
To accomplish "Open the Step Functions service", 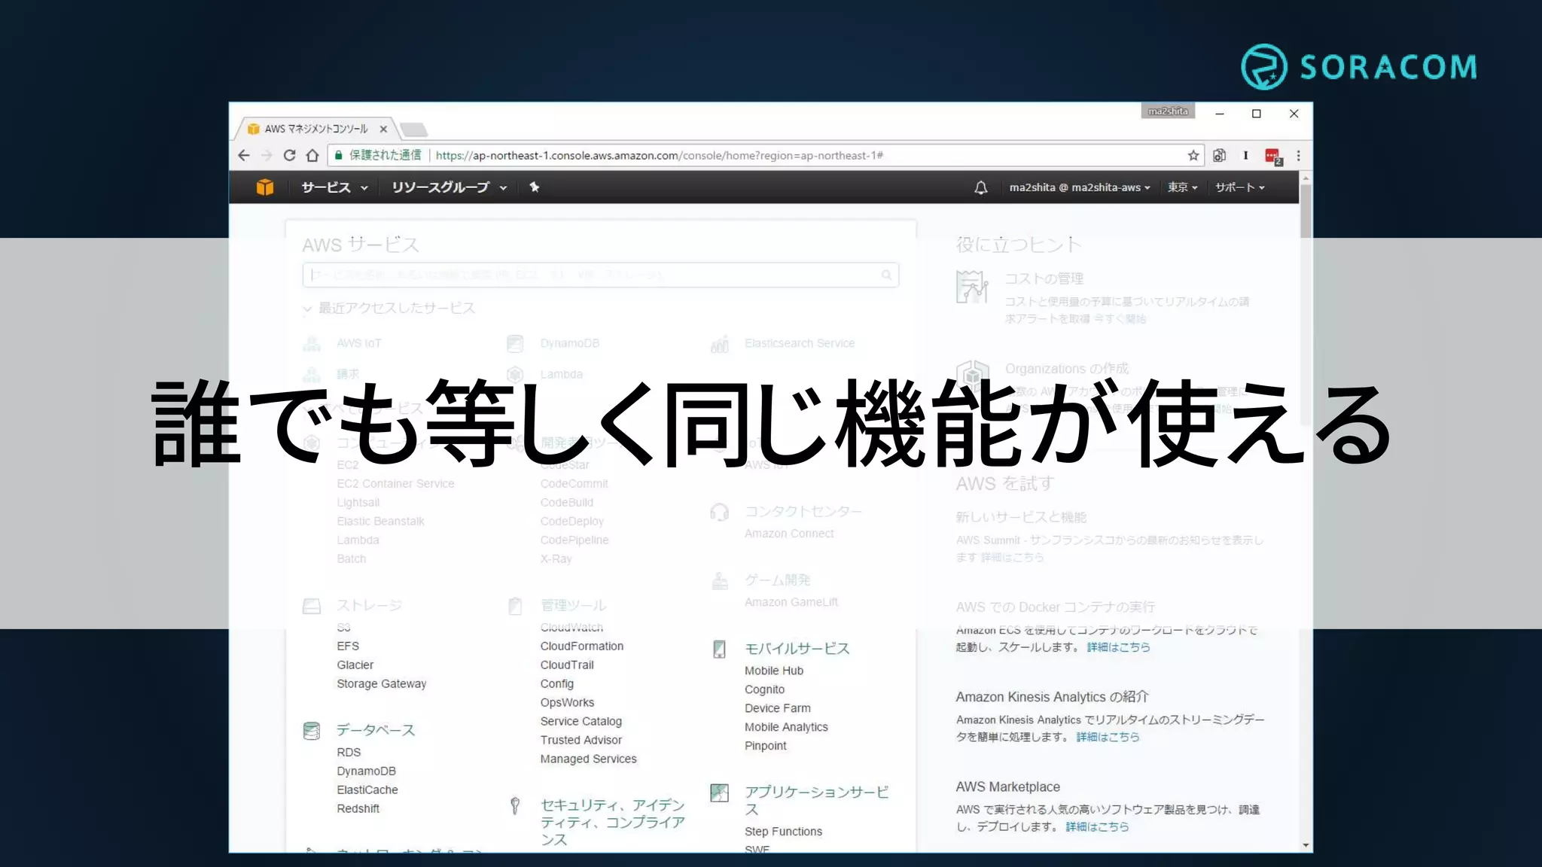I will [x=784, y=832].
